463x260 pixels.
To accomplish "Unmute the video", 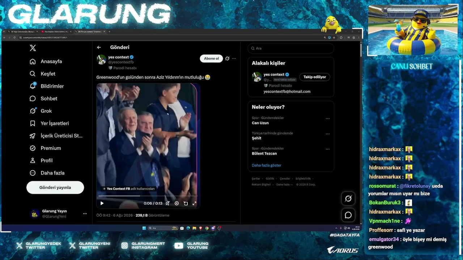I will point(168,203).
